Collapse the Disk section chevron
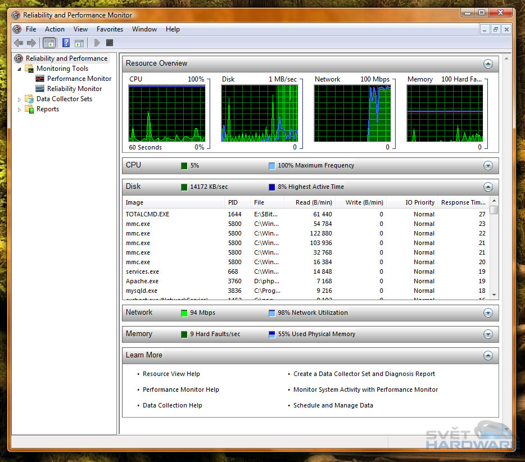This screenshot has height=462, width=525. pyautogui.click(x=487, y=187)
